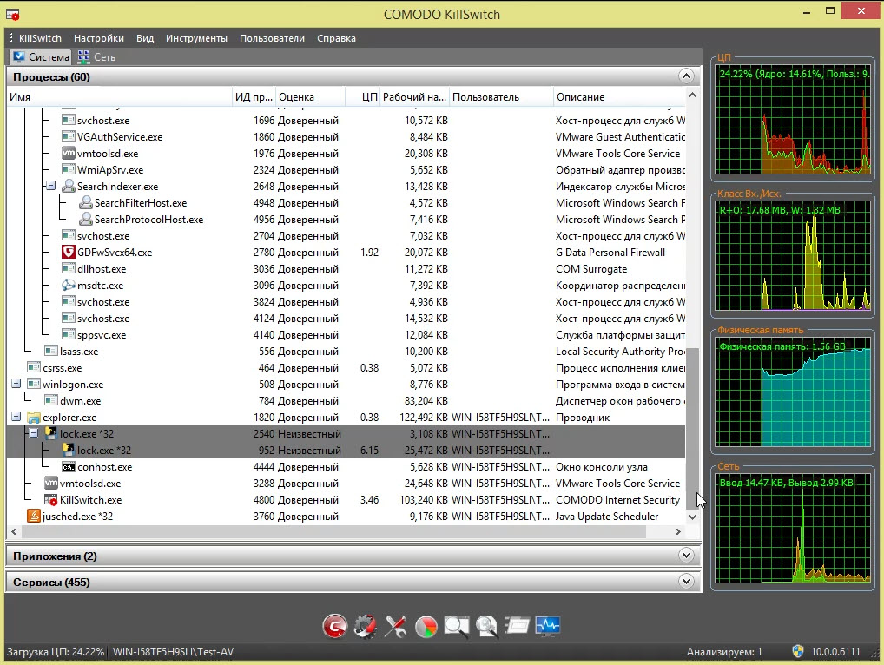
Task: Expand the Сервисы (455) section
Action: click(686, 582)
